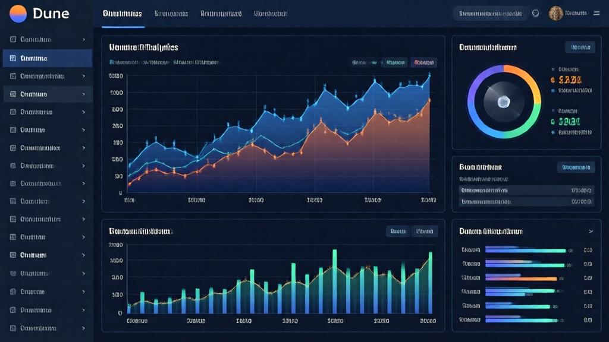Click the center of the donut chart
This screenshot has width=609, height=342.
504,102
